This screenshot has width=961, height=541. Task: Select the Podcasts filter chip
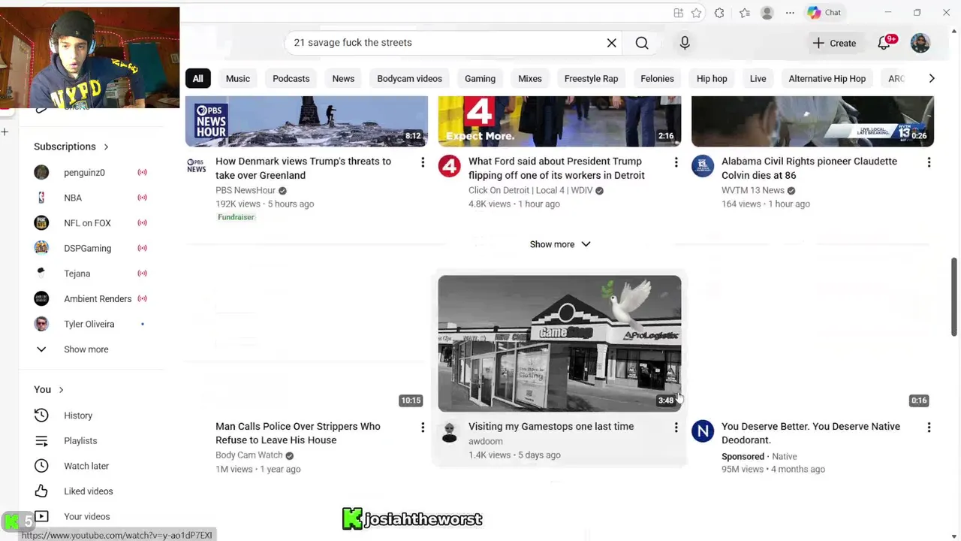291,78
